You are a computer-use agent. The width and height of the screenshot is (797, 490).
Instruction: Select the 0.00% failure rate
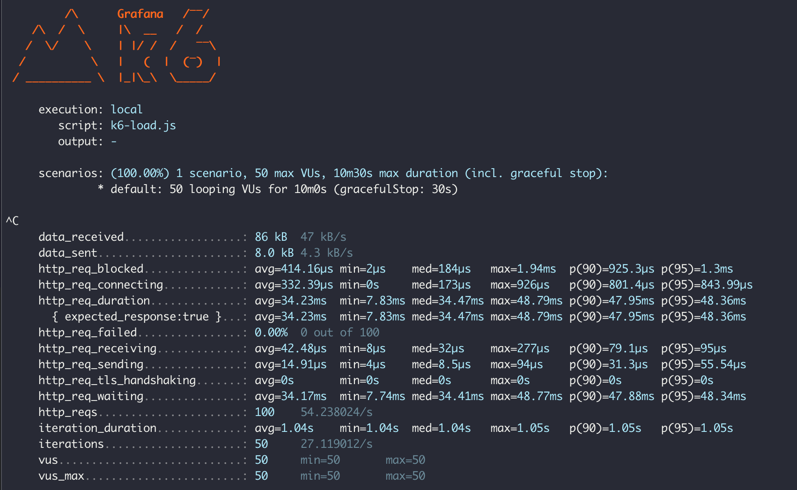coord(271,333)
